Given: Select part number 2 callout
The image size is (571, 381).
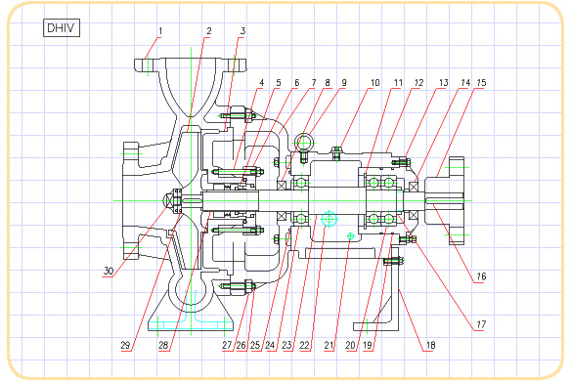Looking at the screenshot, I should [208, 31].
